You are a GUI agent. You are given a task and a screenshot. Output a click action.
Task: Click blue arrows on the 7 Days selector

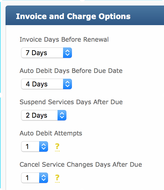pyautogui.click(x=67, y=53)
